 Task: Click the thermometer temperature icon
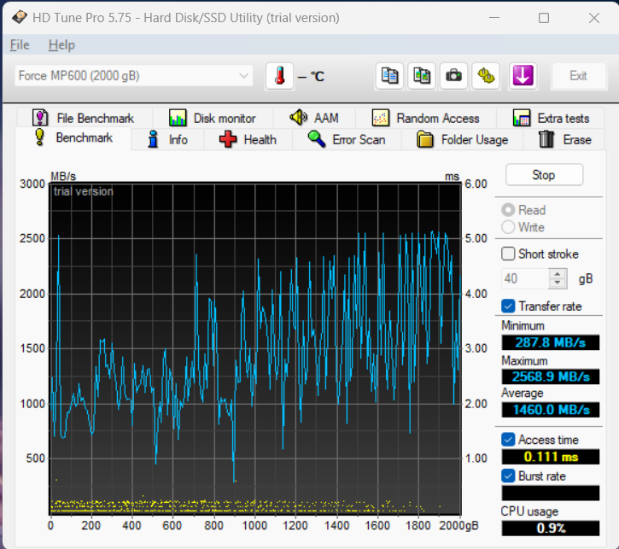click(279, 75)
